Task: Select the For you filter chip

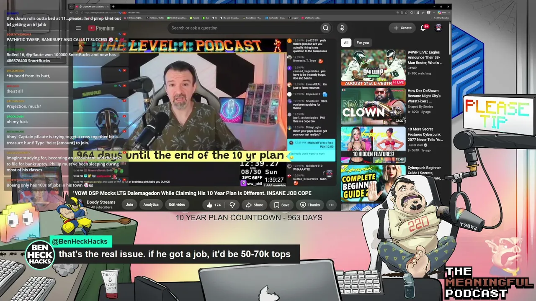Action: pyautogui.click(x=363, y=43)
